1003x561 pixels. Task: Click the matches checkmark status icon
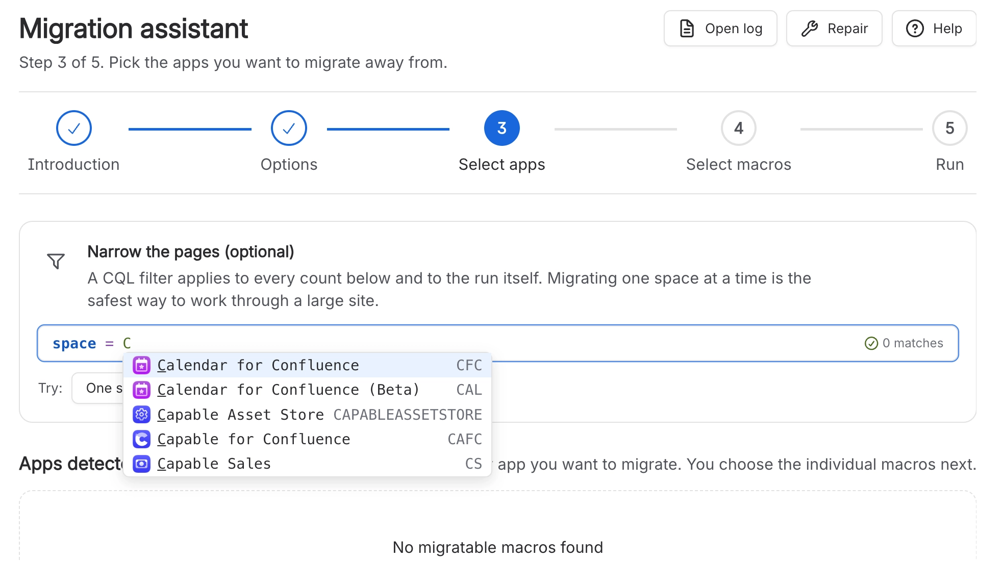coord(871,343)
